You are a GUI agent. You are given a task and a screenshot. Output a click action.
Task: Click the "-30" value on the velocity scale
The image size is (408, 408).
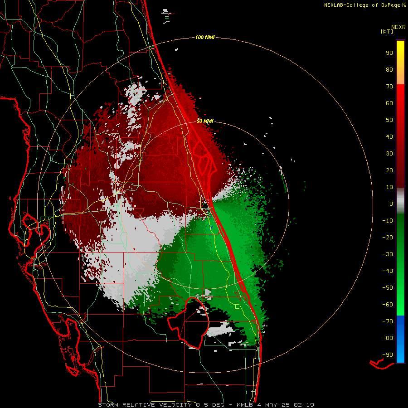388,254
